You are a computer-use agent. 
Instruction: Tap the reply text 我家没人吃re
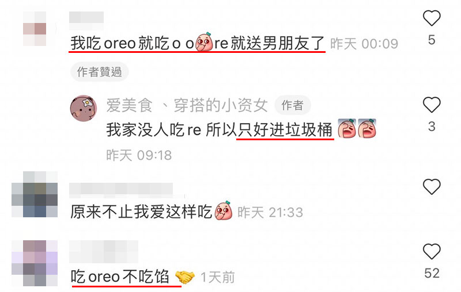pos(153,130)
